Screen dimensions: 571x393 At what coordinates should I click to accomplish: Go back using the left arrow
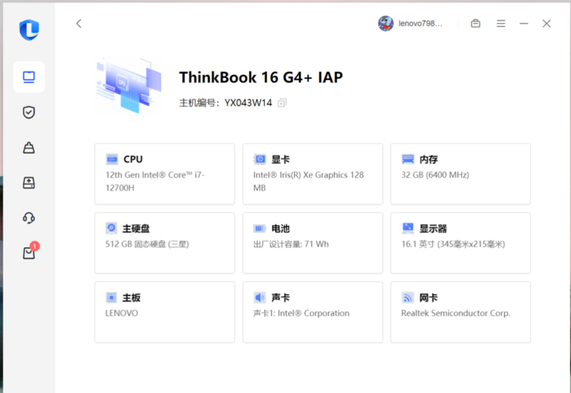tap(79, 24)
